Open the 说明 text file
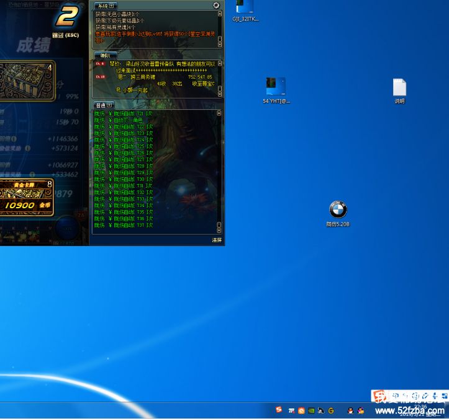 [x=399, y=87]
